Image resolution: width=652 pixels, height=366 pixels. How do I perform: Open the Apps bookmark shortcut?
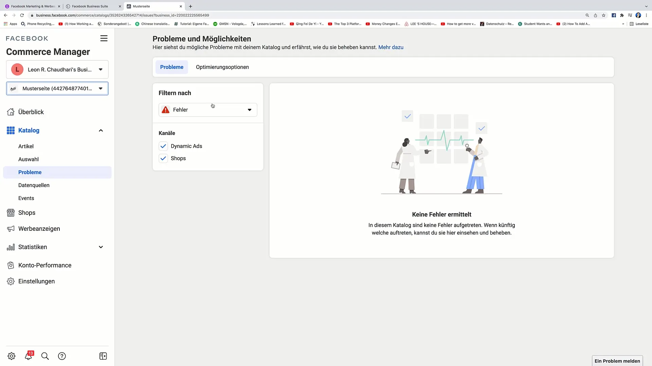pos(11,24)
